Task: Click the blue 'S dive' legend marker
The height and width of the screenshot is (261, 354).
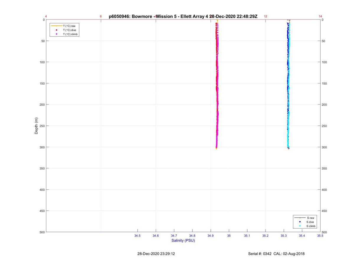Action: 300,222
